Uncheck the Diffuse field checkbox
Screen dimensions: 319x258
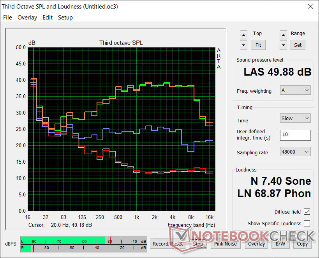coord(307,212)
